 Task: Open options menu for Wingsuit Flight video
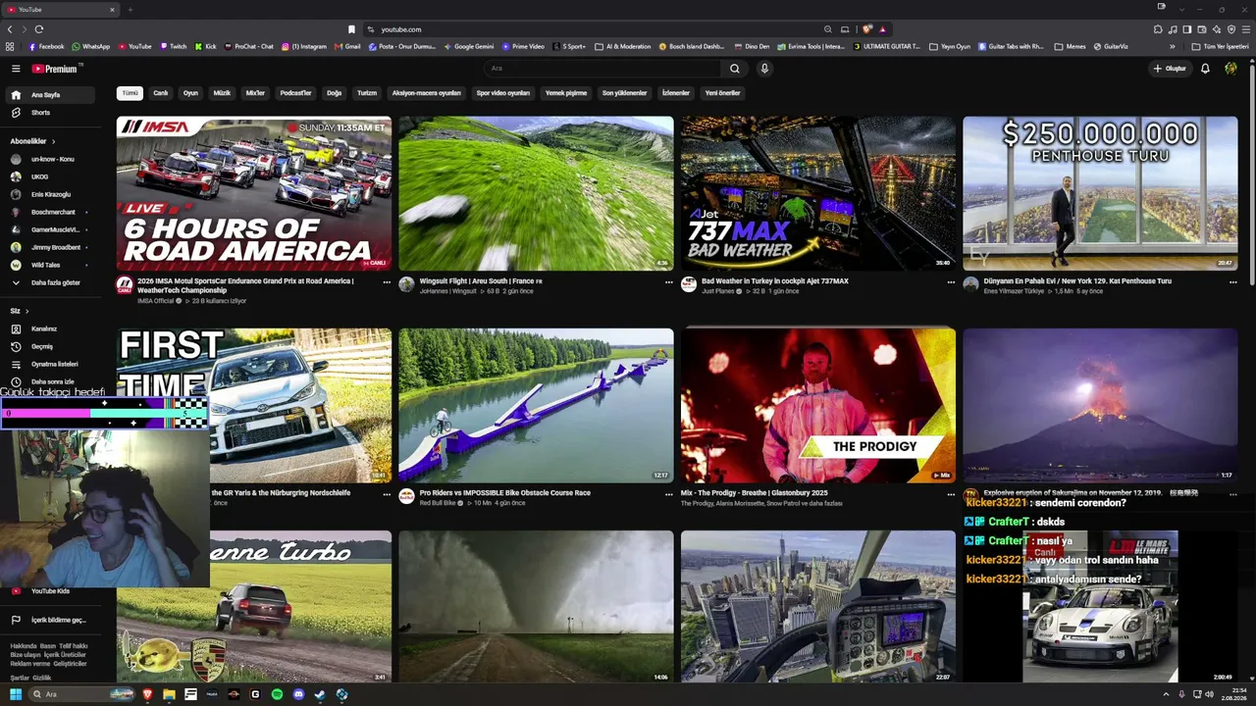click(669, 281)
